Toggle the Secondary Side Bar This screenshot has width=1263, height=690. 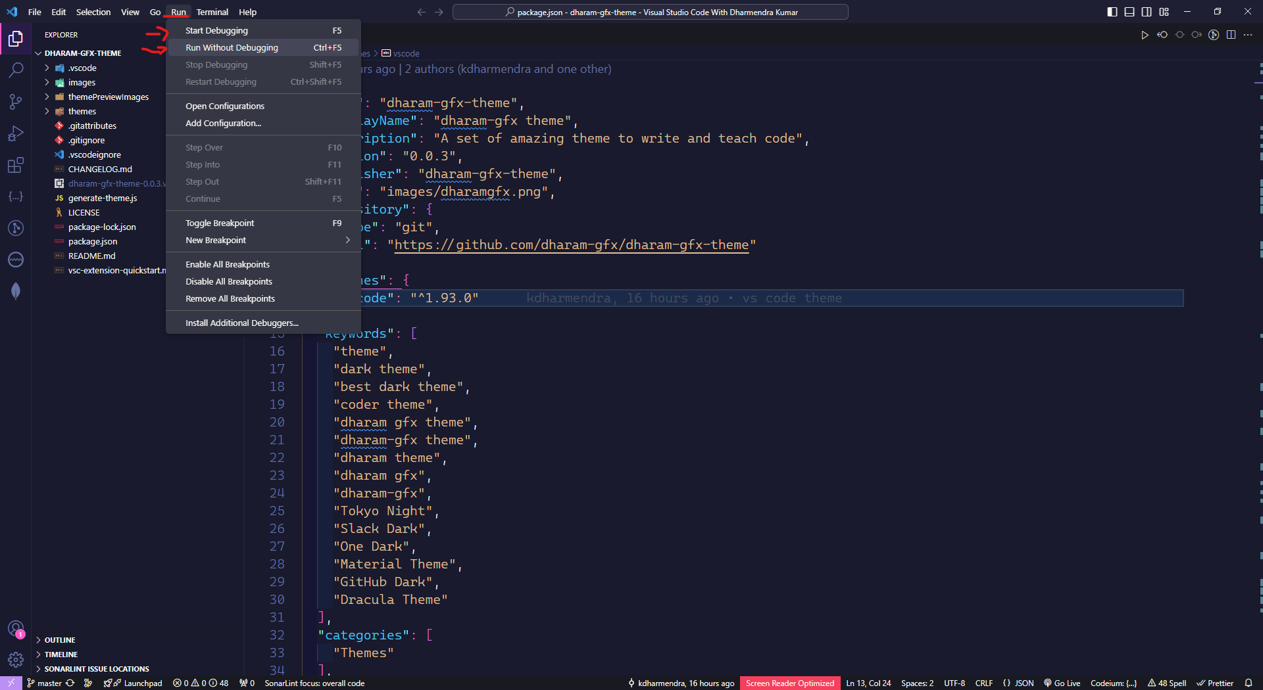(1147, 12)
